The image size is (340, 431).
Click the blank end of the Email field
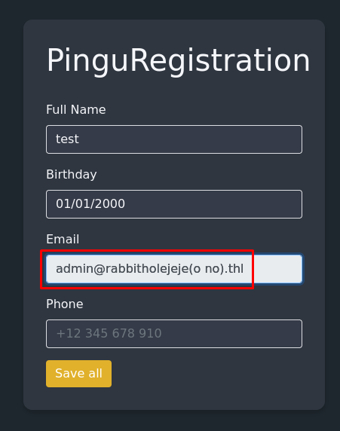click(278, 269)
